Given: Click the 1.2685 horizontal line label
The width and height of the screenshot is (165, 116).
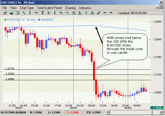Looking at the screenshot, I should (x=10, y=79).
